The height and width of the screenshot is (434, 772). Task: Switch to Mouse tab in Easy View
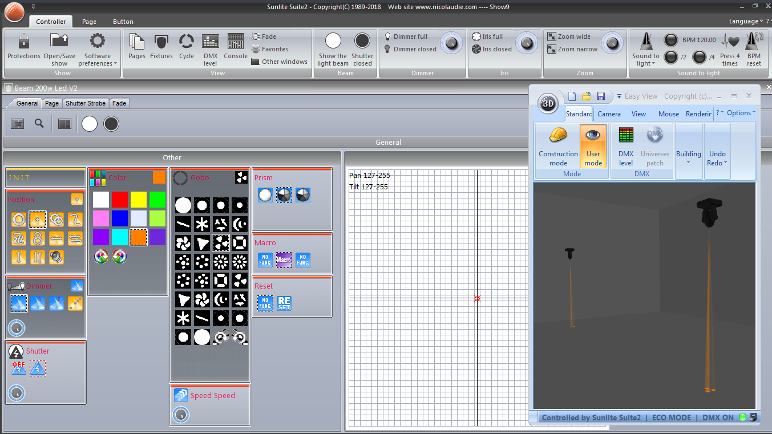(x=669, y=114)
